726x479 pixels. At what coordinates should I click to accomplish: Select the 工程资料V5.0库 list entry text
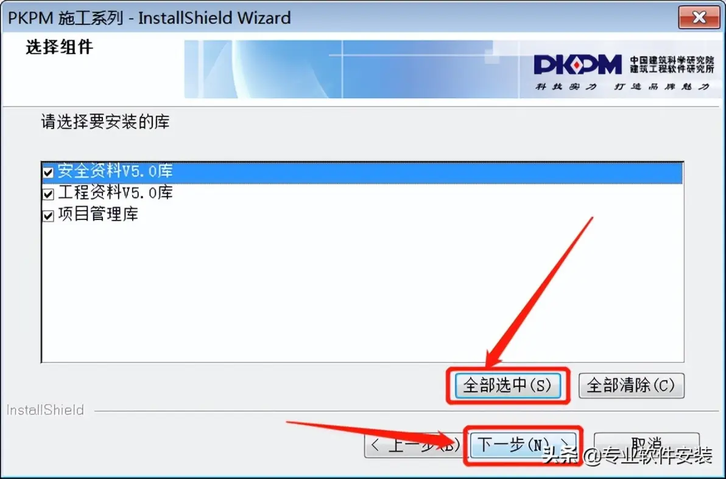115,193
